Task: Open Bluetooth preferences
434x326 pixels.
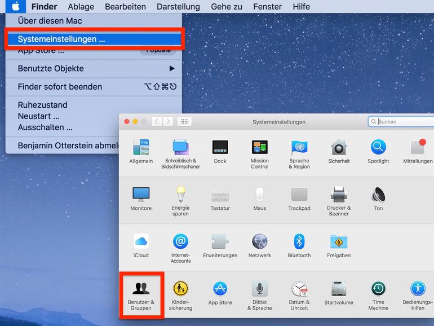Action: [299, 246]
